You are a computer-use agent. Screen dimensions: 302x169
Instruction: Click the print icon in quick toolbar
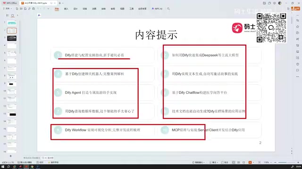pyautogui.click(x=34, y=8)
